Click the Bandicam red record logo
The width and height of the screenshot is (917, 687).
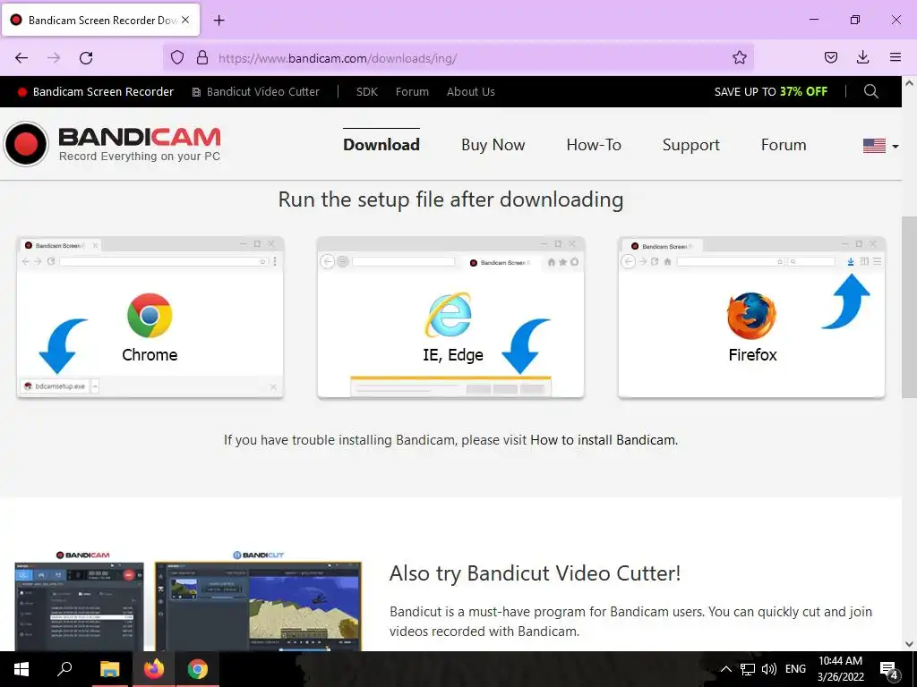[x=26, y=144]
